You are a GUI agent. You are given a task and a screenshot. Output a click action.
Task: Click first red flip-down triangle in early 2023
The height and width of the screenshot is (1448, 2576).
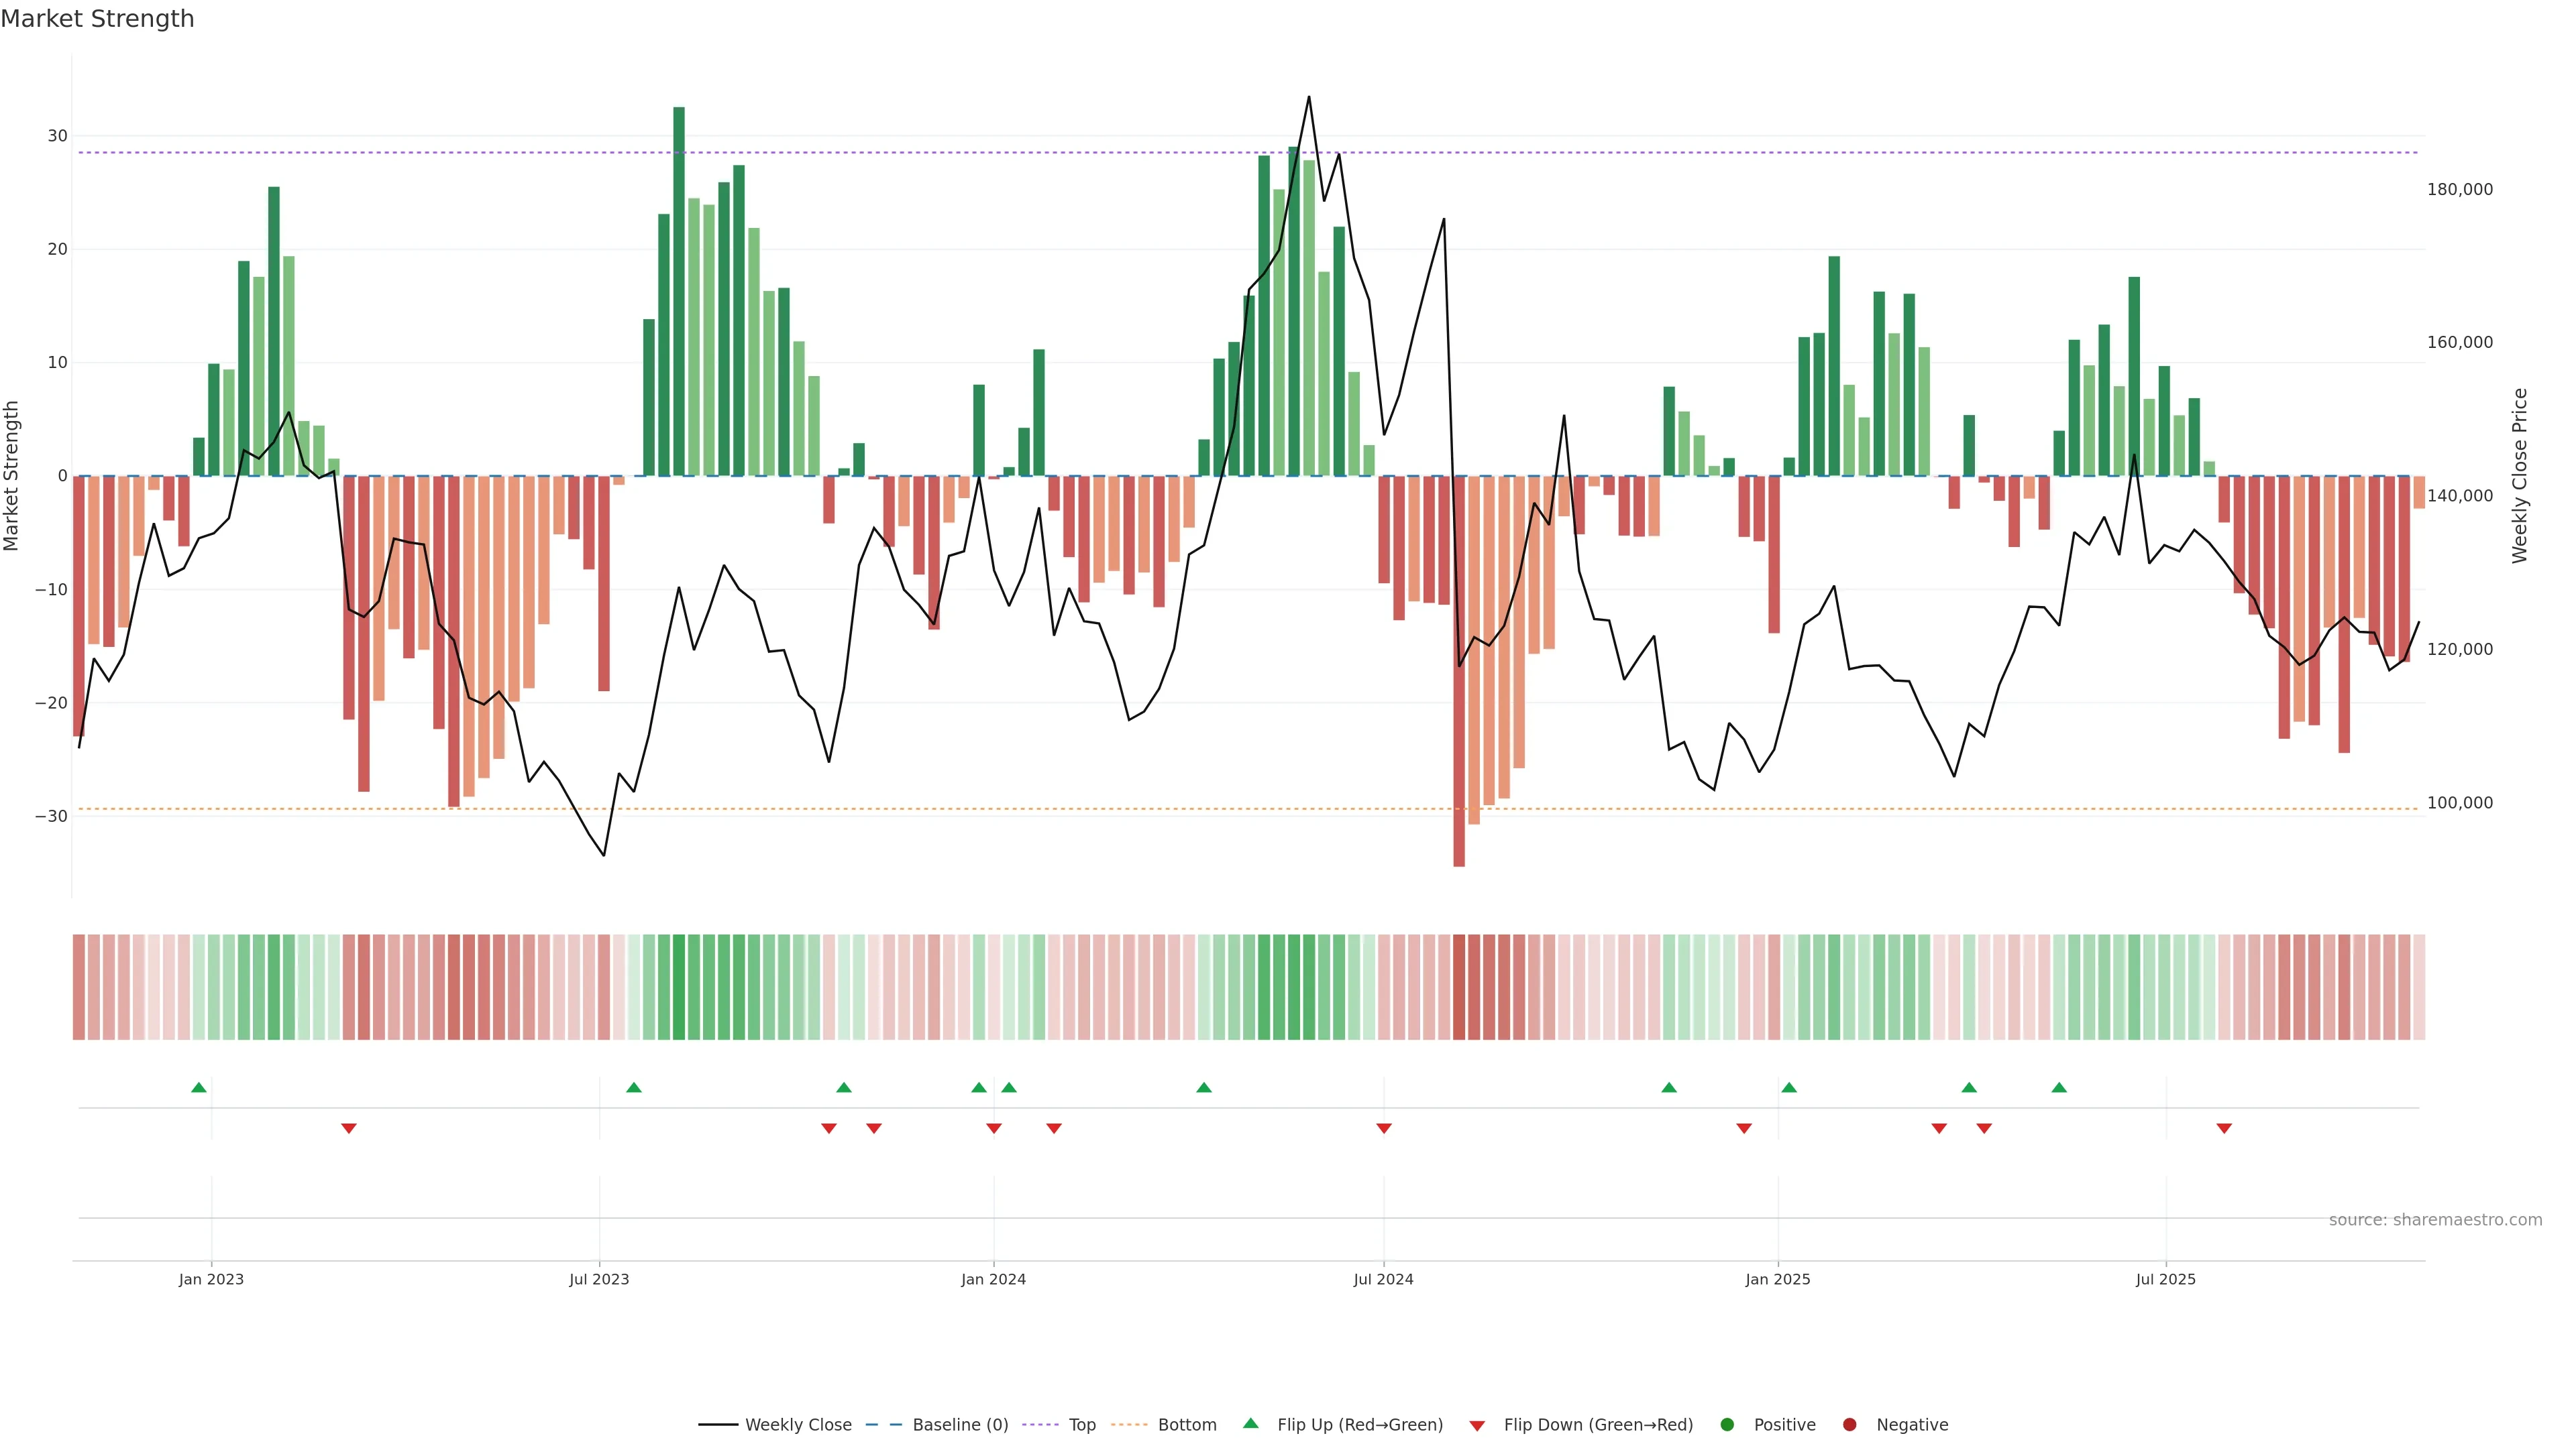(x=349, y=1128)
